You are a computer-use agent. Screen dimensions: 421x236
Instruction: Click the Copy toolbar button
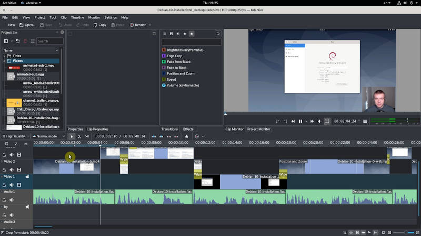pos(100,25)
